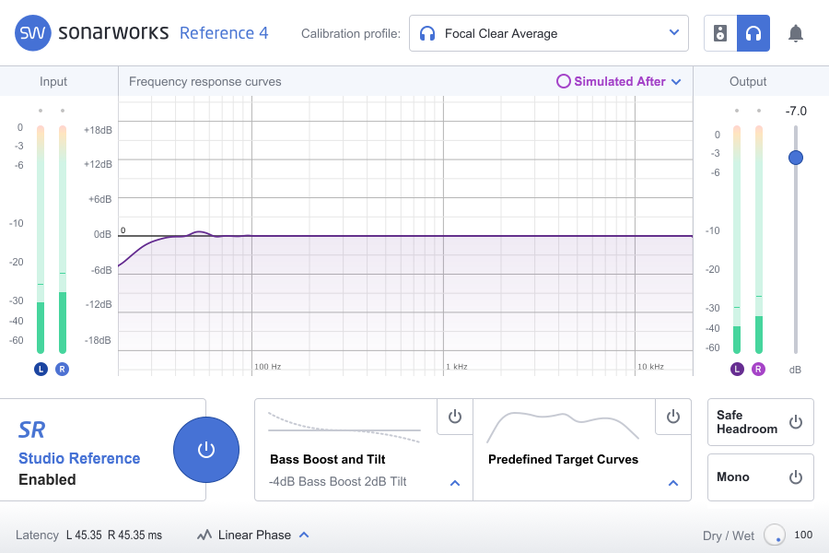
Task: Enable Bass Boost and Tilt power toggle
Action: tap(454, 417)
